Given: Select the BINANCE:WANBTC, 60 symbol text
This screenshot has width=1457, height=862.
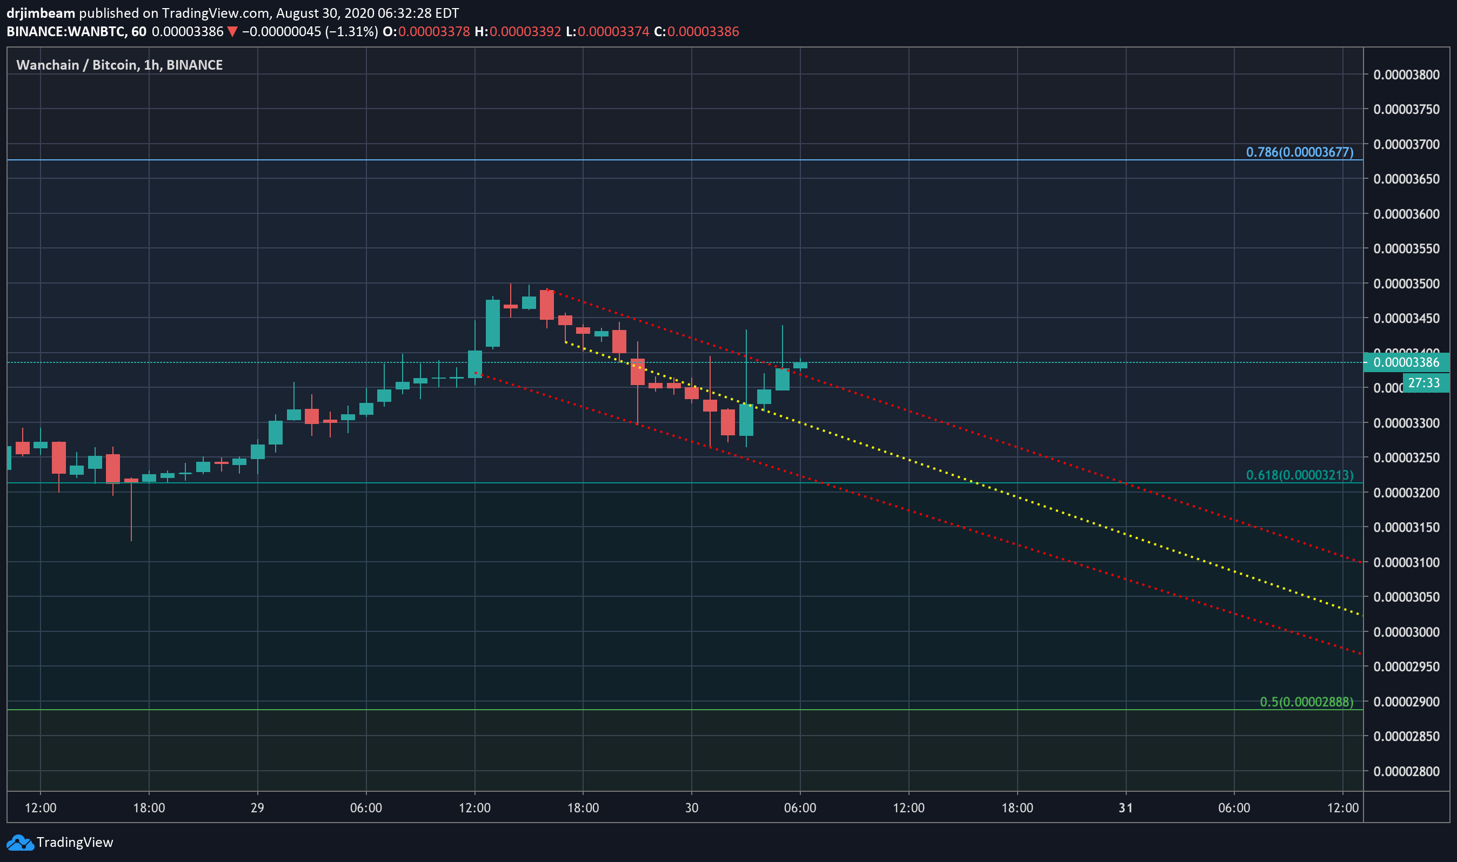Looking at the screenshot, I should 76,31.
